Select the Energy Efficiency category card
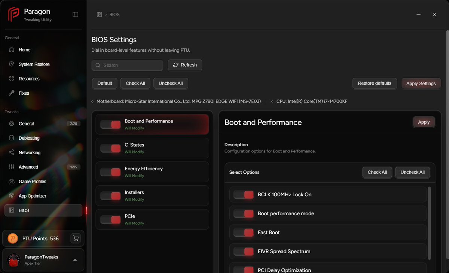Viewport: 449px width, 273px height. click(152, 172)
